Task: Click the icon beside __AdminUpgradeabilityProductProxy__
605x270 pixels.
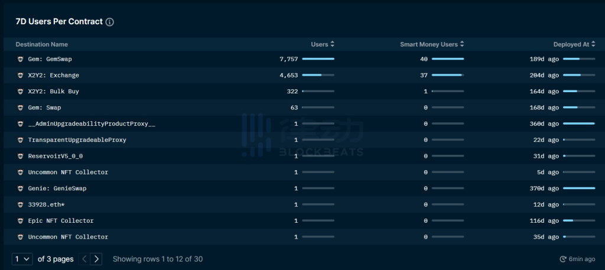Action: 21,124
